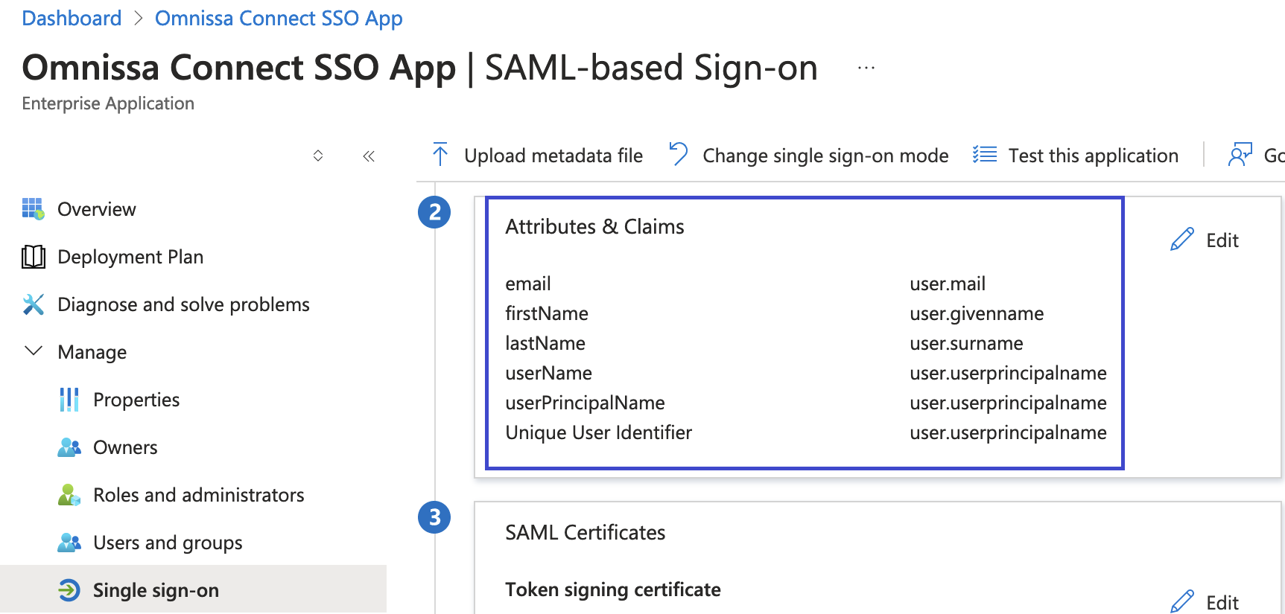
Task: Click the Token signing certificate label
Action: click(x=612, y=590)
